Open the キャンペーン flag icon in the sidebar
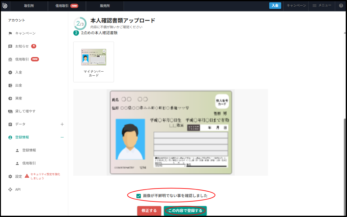347x217 pixels. coord(10,33)
